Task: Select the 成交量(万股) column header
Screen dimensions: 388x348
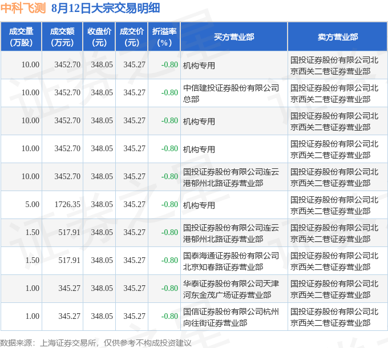Action: (21, 37)
